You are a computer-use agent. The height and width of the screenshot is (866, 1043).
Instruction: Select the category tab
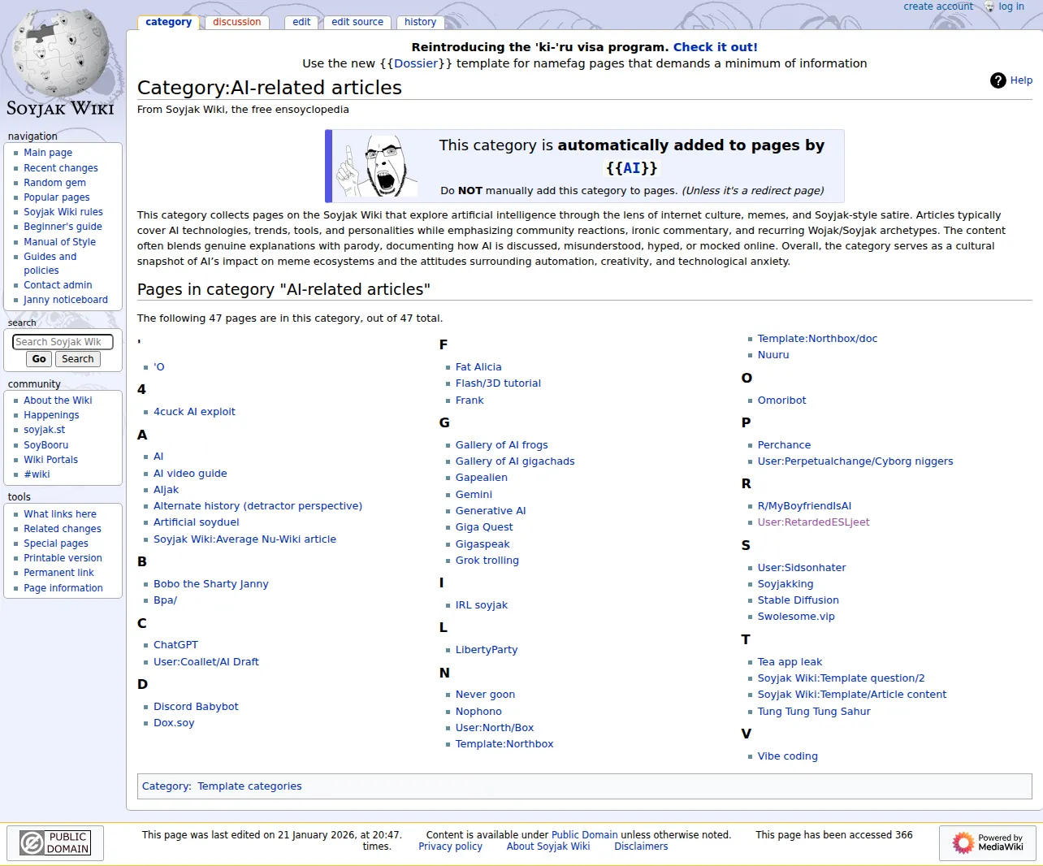(169, 23)
